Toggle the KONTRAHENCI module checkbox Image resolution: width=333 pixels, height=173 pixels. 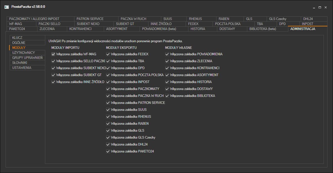click(167, 68)
